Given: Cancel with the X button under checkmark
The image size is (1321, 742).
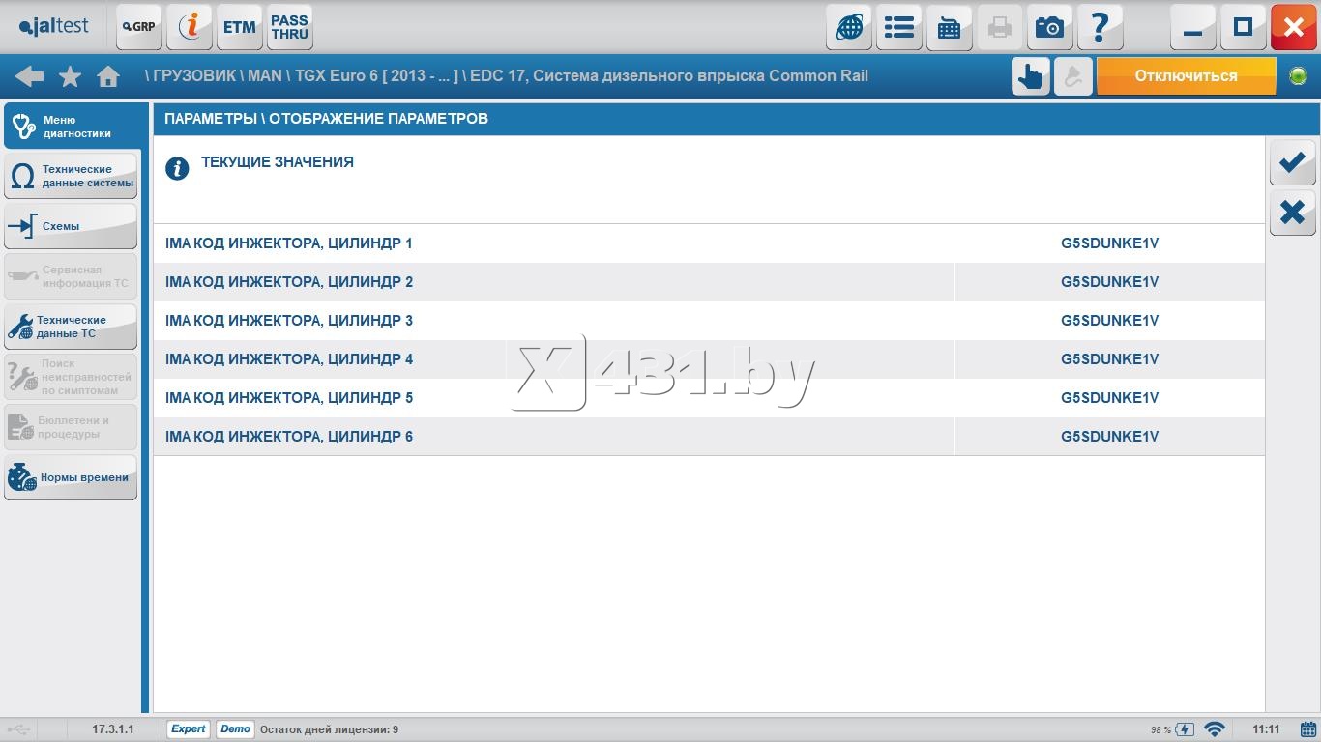Looking at the screenshot, I should click(1292, 212).
